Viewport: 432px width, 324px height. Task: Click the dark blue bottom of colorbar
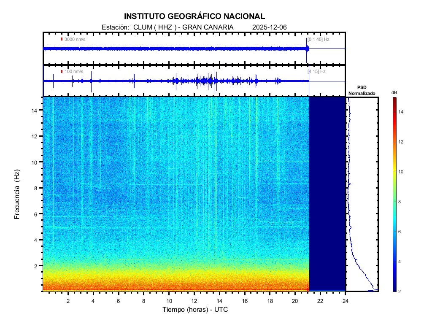[x=394, y=289]
